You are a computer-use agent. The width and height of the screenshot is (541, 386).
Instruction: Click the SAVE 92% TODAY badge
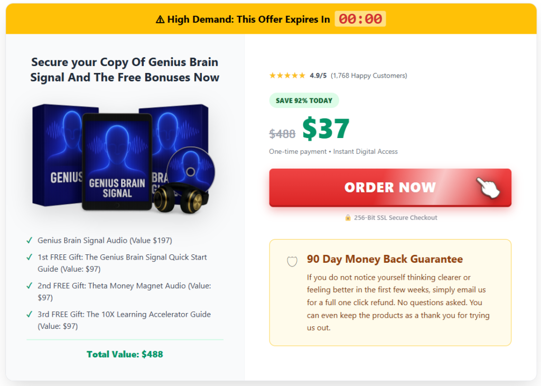click(304, 100)
